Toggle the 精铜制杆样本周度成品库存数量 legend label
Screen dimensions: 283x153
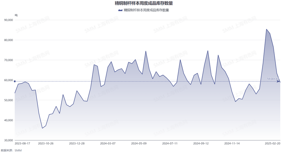coord(146,10)
